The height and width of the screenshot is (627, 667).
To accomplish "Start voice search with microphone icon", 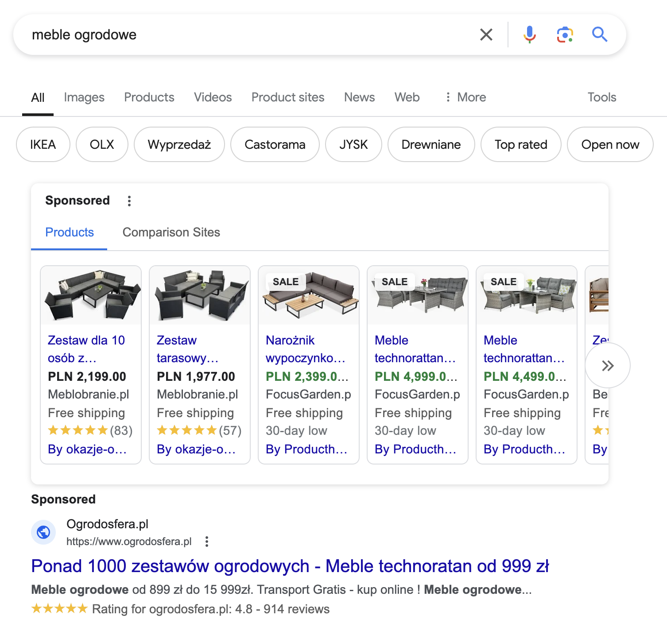I will (530, 35).
